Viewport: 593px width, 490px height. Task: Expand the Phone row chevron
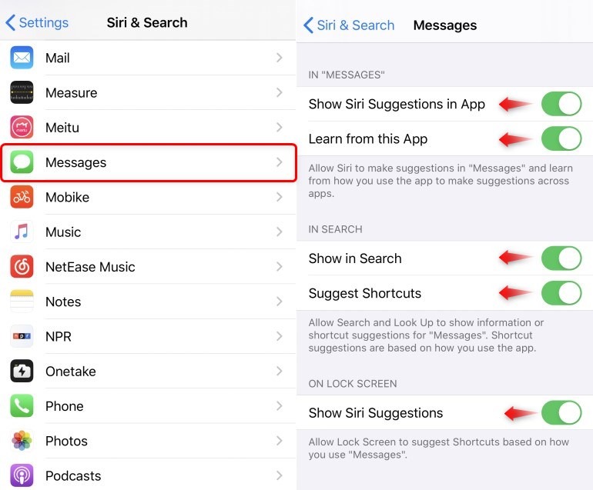279,405
